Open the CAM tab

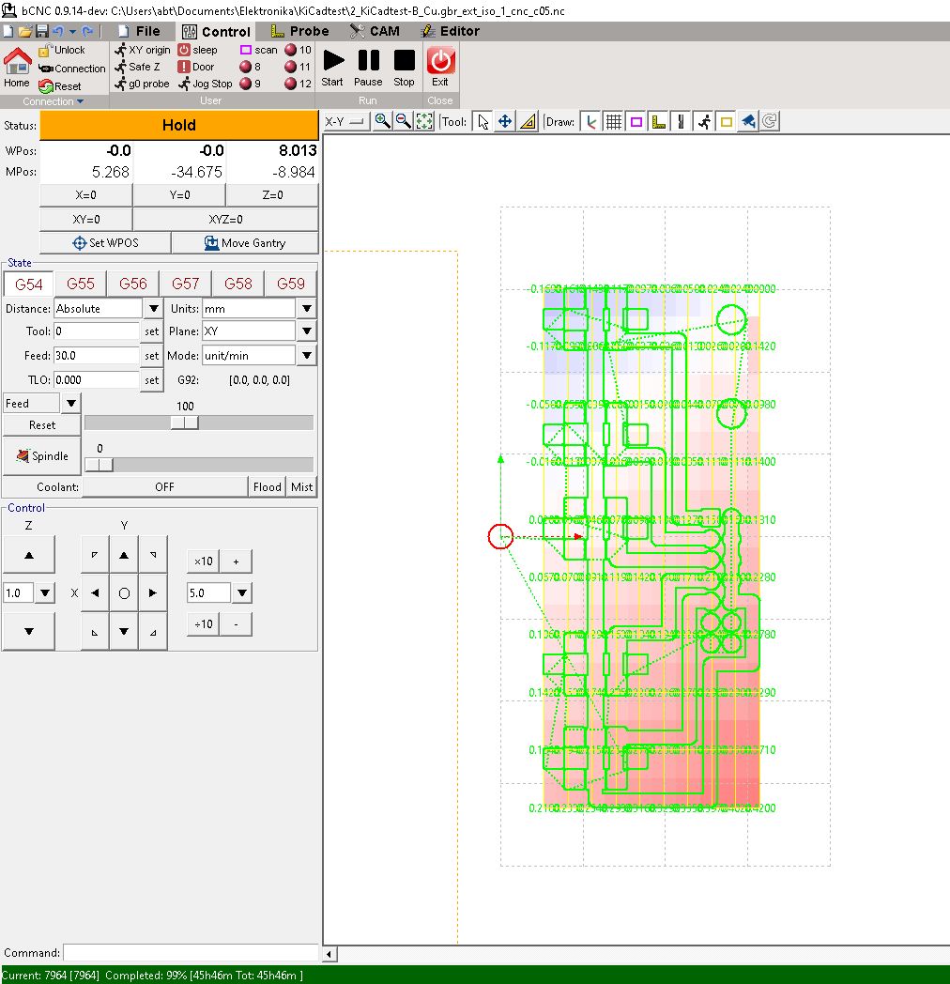tap(375, 31)
